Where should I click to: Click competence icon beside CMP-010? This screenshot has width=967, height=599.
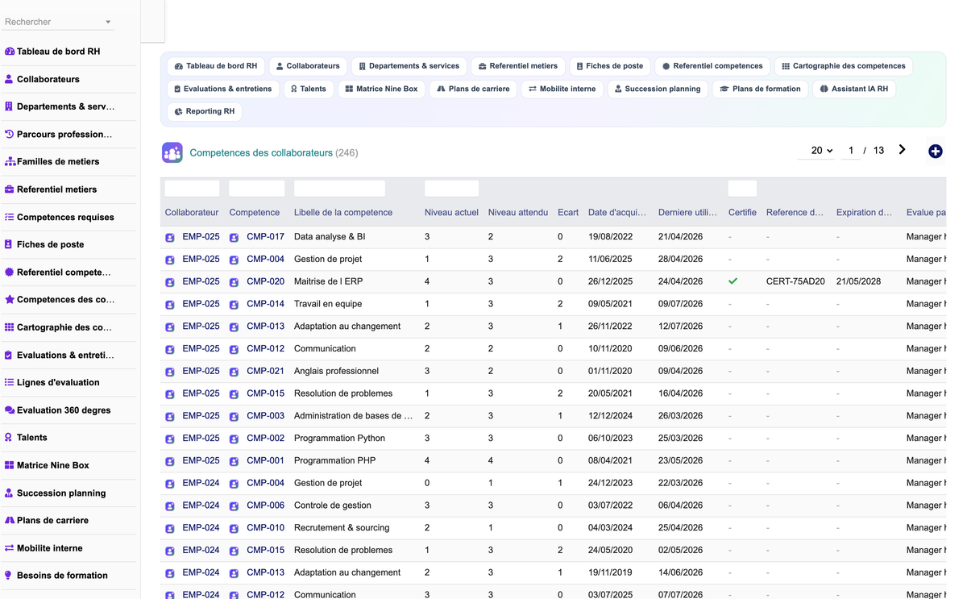(x=234, y=529)
